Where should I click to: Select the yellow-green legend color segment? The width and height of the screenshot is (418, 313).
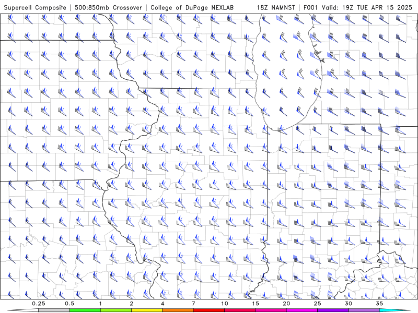coord(116,310)
